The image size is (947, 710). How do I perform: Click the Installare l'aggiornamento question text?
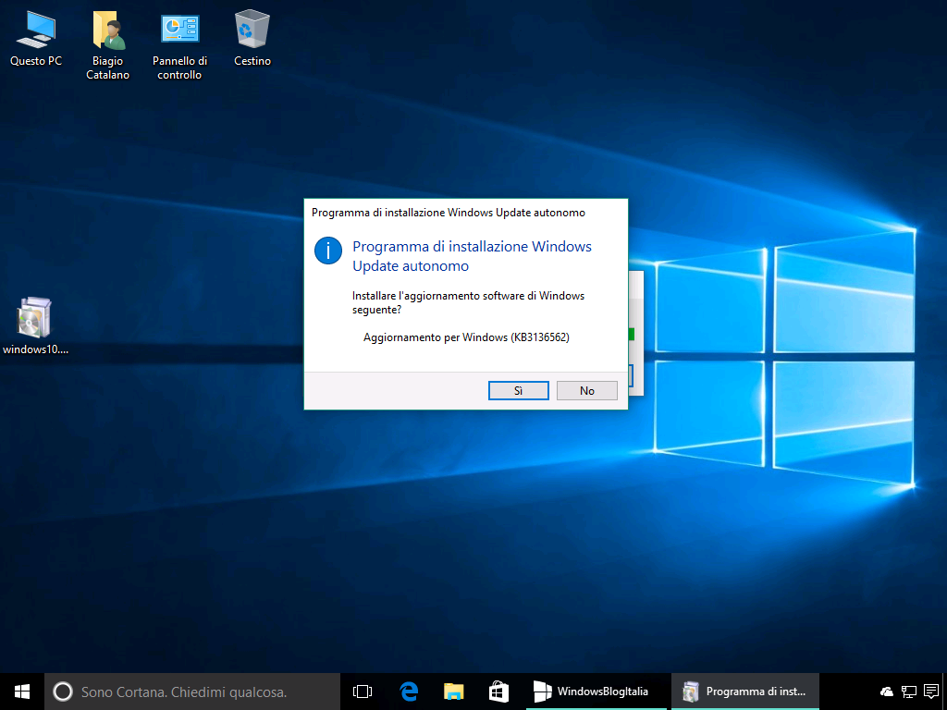pyautogui.click(x=468, y=302)
